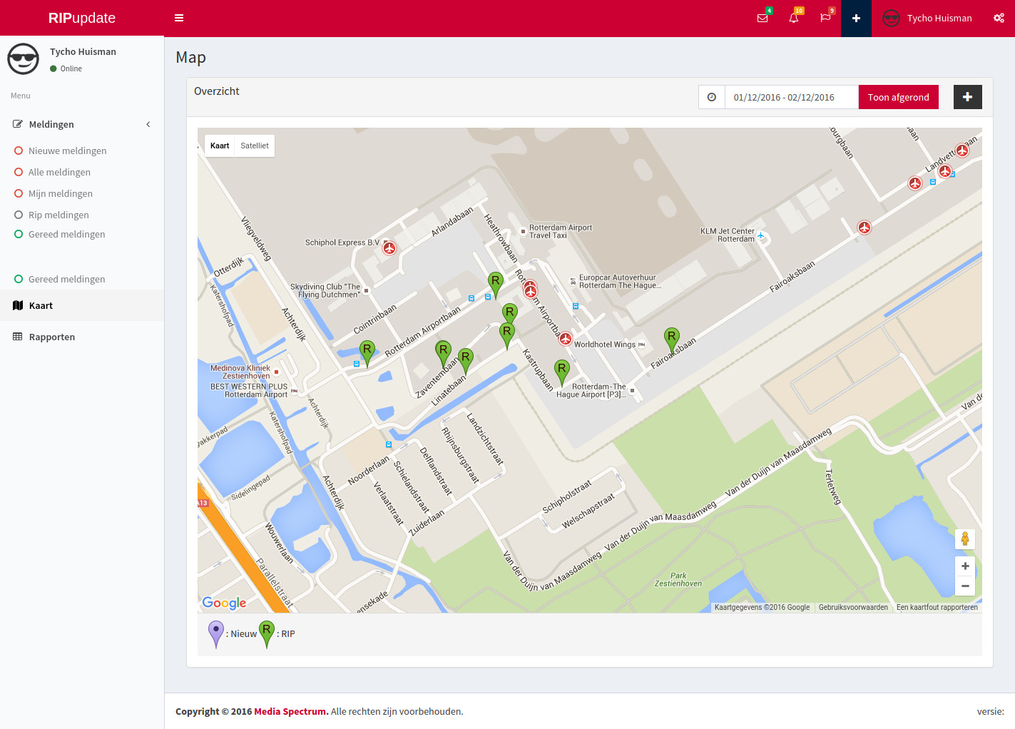Click the plus icon in top header

[x=856, y=18]
